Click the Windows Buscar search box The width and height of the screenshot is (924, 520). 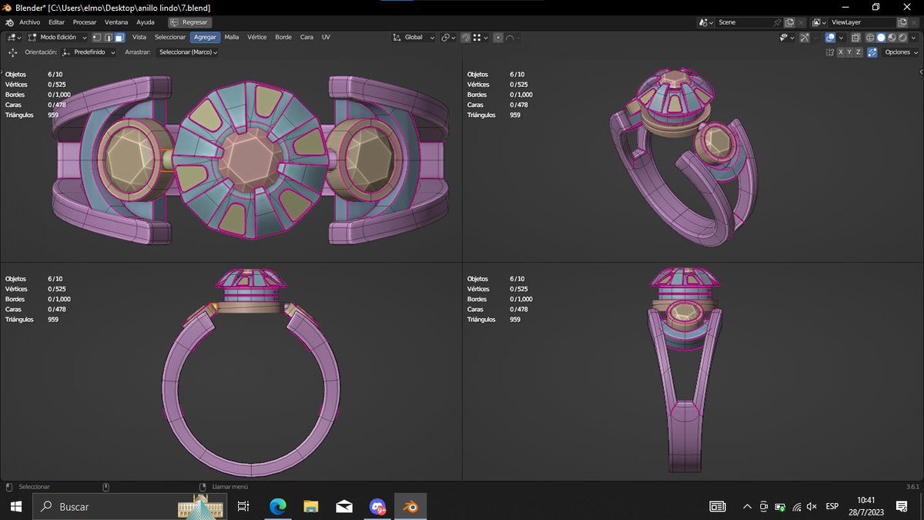129,506
